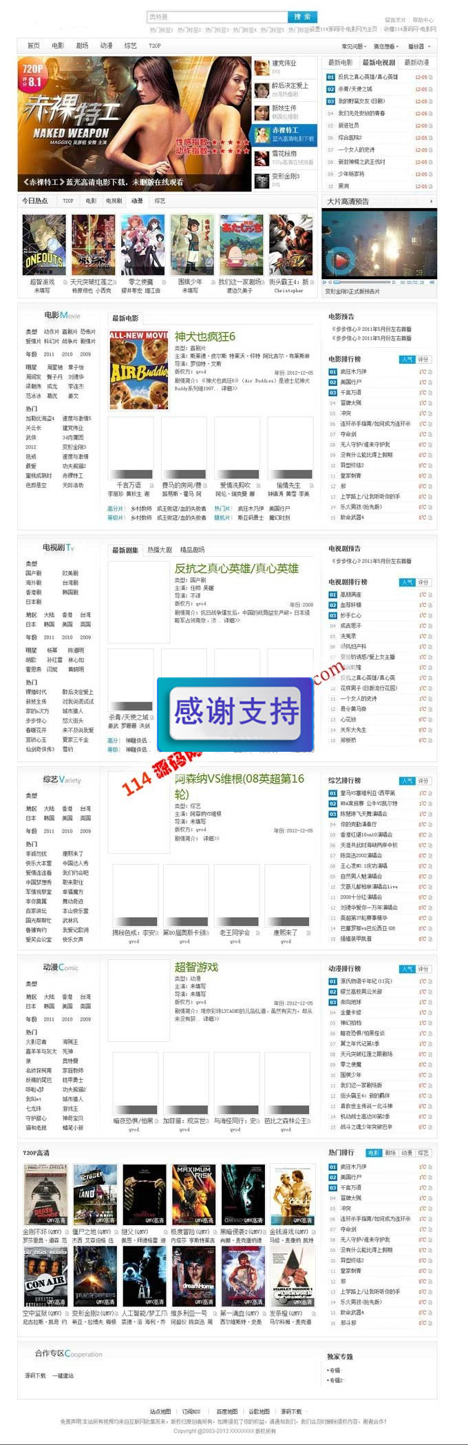Image resolution: width=468 pixels, height=1445 pixels.
Task: Open 高丽两度 in TV ranking
Action: [x=350, y=594]
